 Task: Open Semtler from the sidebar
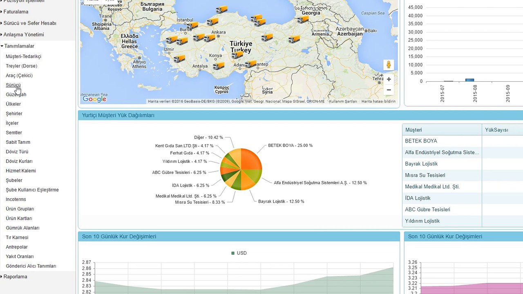(14, 133)
